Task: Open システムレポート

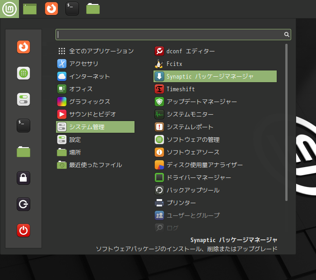Action: (215, 127)
